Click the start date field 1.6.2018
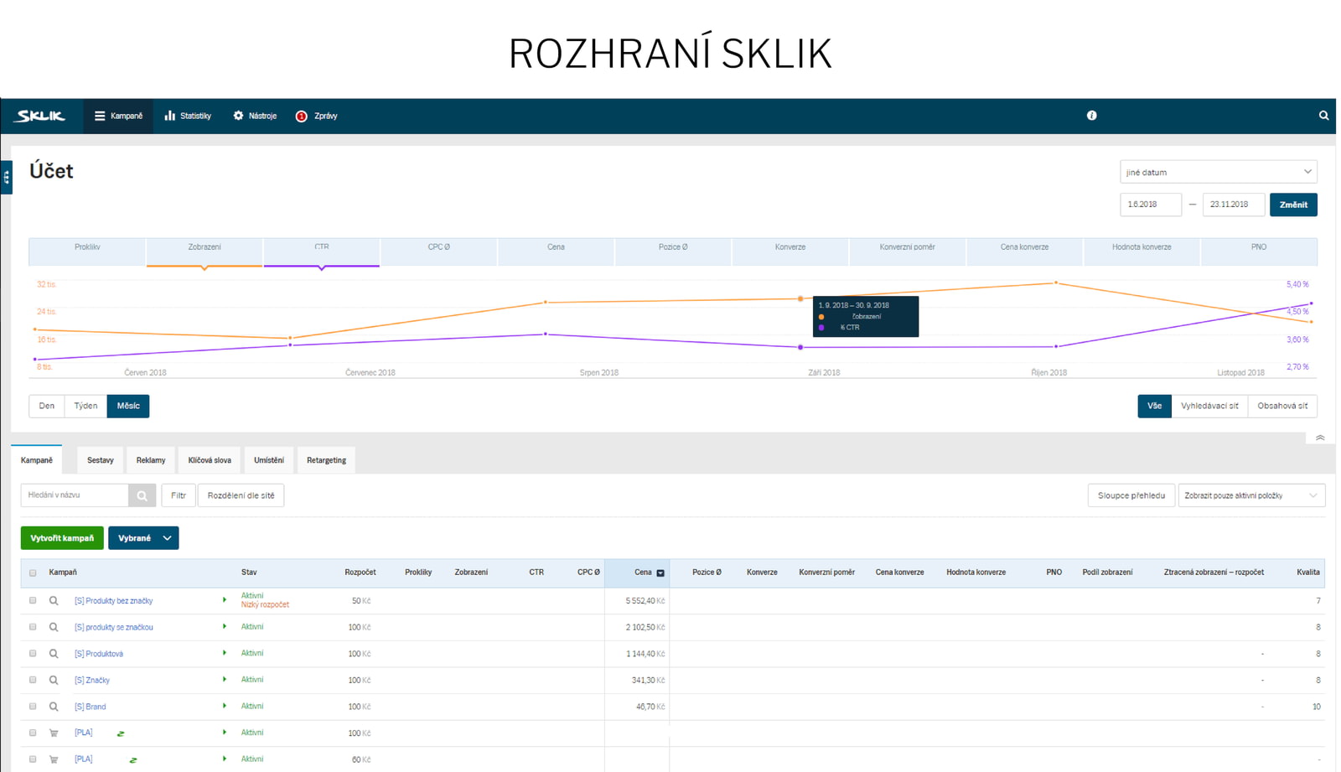The width and height of the screenshot is (1341, 772). tap(1150, 205)
